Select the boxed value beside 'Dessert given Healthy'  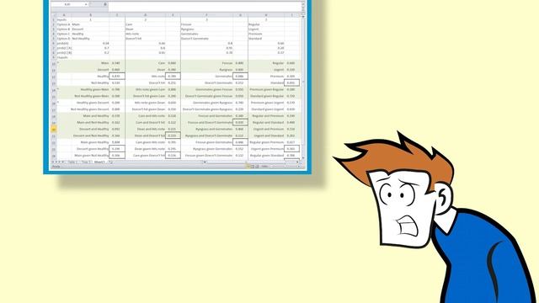tap(117, 149)
